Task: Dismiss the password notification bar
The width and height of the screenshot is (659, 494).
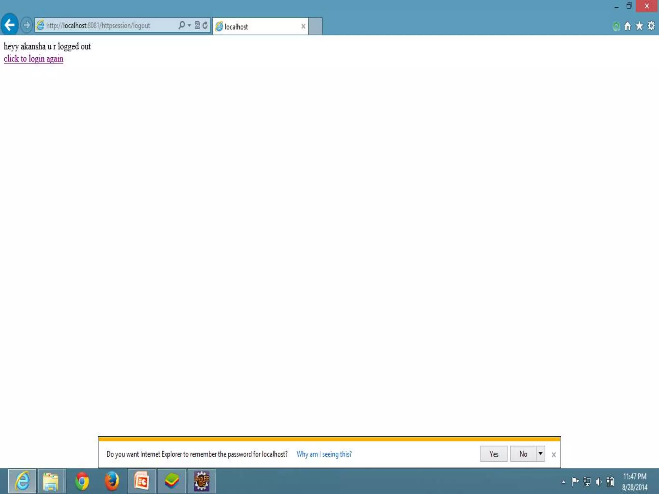Action: [553, 455]
